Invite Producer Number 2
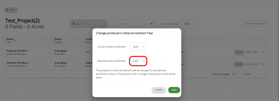 point(239,64)
